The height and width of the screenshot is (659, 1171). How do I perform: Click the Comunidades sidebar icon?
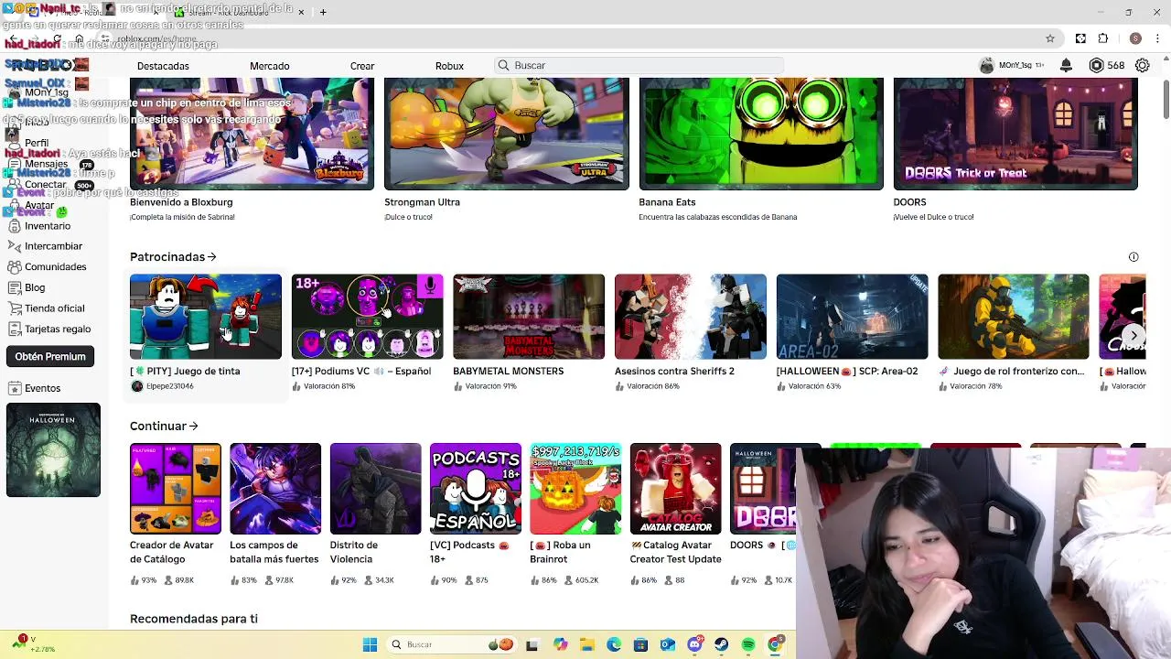coord(15,266)
